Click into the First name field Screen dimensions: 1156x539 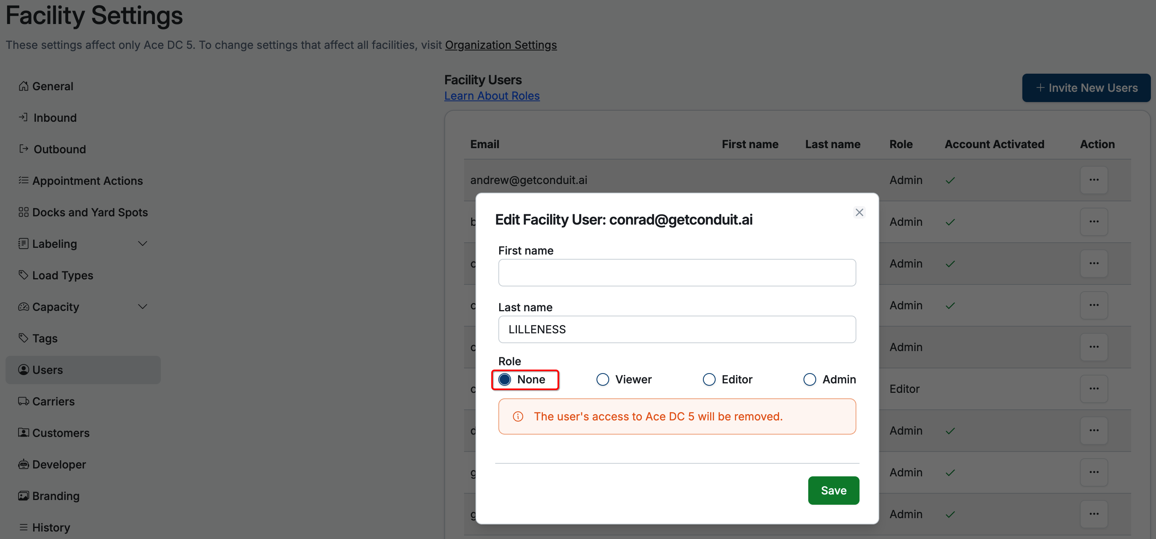point(677,272)
